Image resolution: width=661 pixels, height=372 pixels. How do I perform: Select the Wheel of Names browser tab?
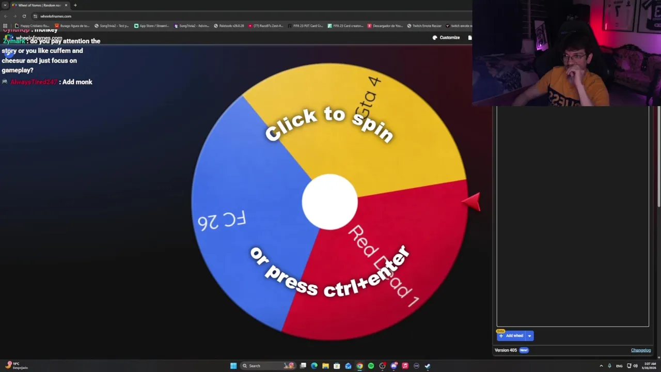coord(39,5)
